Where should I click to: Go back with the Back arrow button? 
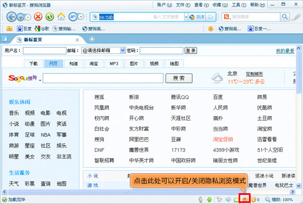[11, 17]
